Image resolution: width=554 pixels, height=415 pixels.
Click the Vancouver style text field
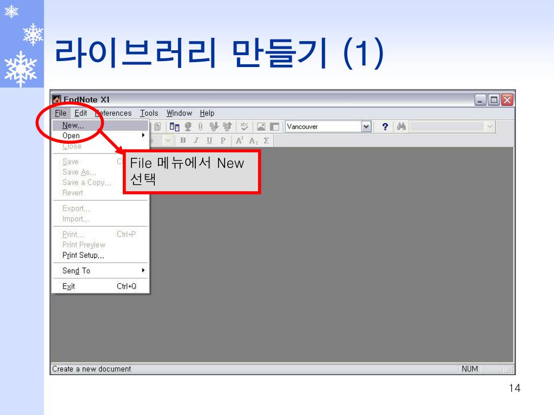324,126
